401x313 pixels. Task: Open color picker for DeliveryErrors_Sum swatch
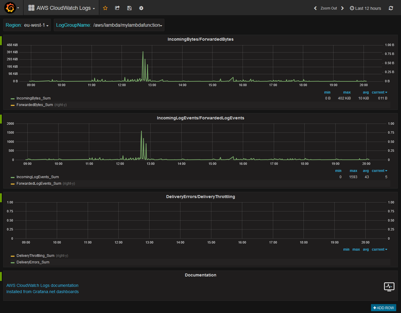pos(12,263)
